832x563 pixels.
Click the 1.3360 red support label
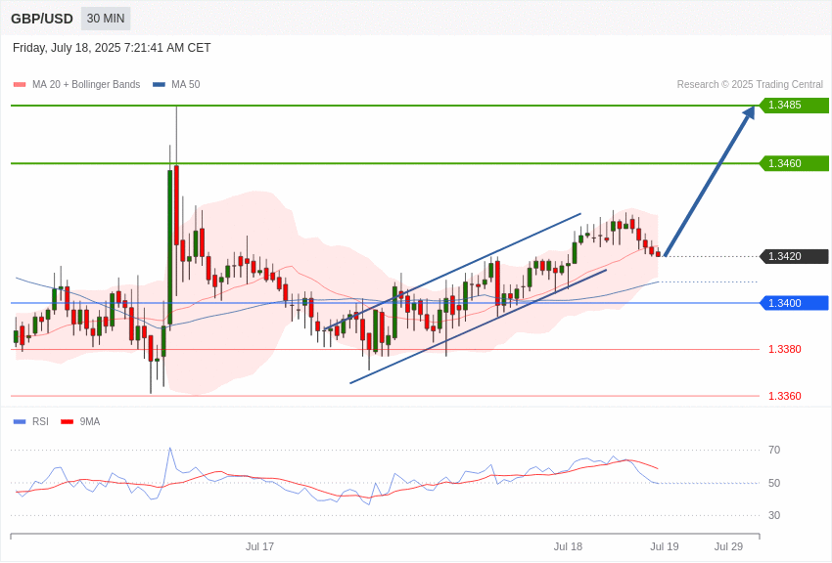pyautogui.click(x=785, y=396)
